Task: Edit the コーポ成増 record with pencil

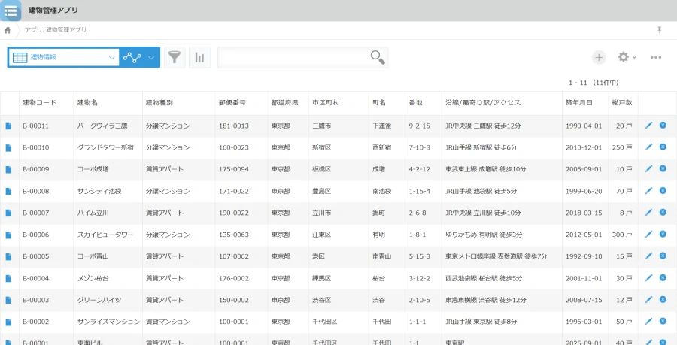Action: (x=648, y=168)
